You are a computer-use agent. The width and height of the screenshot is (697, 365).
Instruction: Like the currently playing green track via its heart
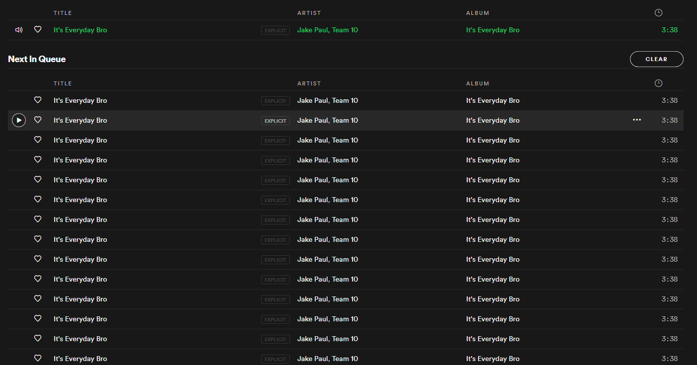click(38, 30)
